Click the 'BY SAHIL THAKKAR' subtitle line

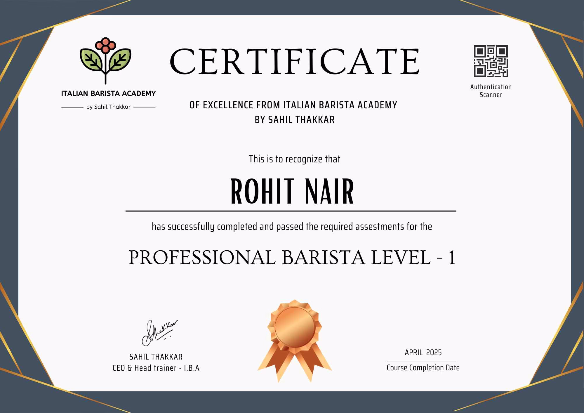pos(294,120)
